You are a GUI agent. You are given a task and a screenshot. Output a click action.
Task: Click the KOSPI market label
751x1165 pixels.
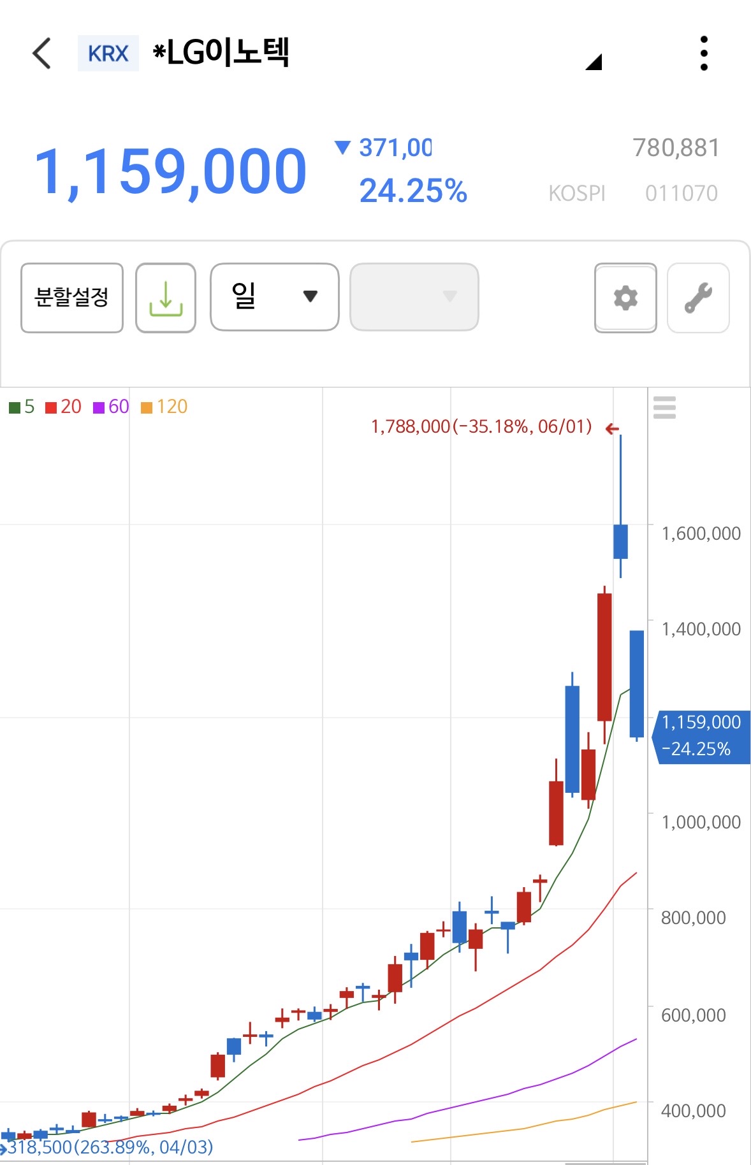[577, 193]
